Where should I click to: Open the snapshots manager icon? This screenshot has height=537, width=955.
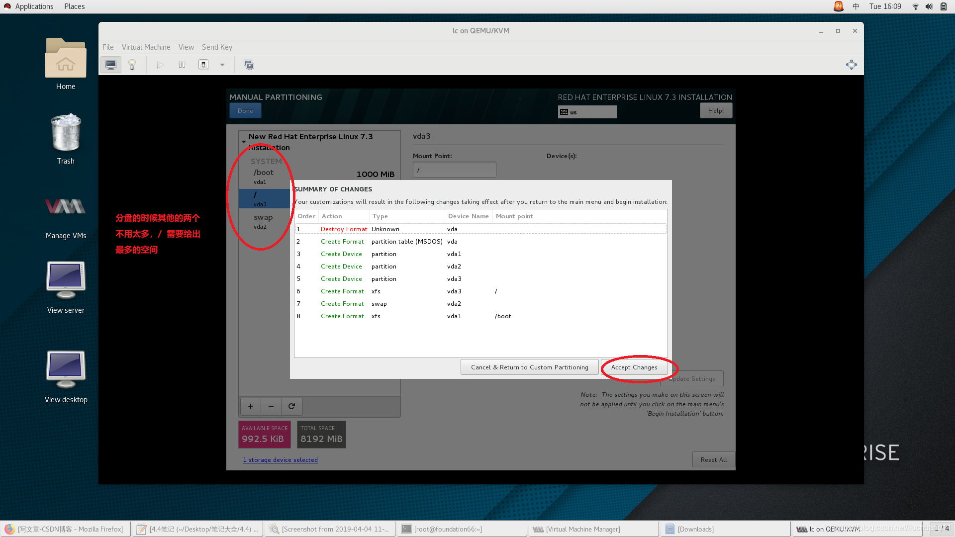pos(249,65)
